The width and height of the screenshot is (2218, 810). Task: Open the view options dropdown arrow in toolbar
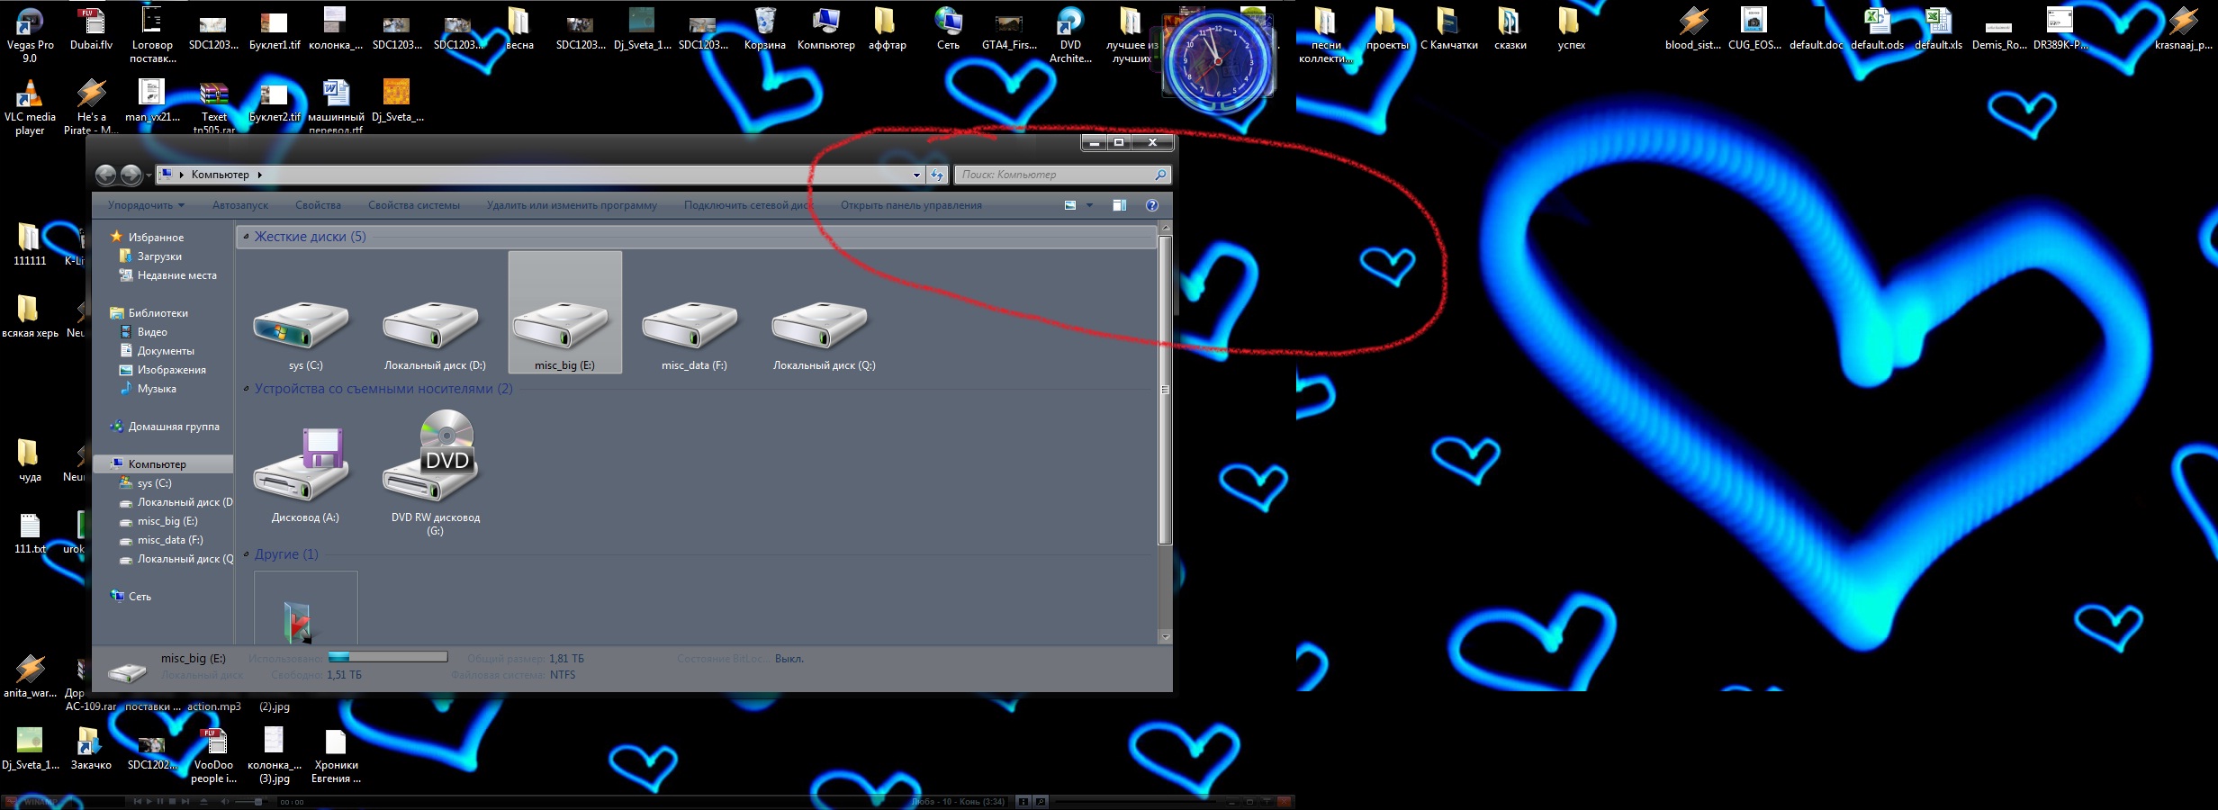coord(1089,205)
